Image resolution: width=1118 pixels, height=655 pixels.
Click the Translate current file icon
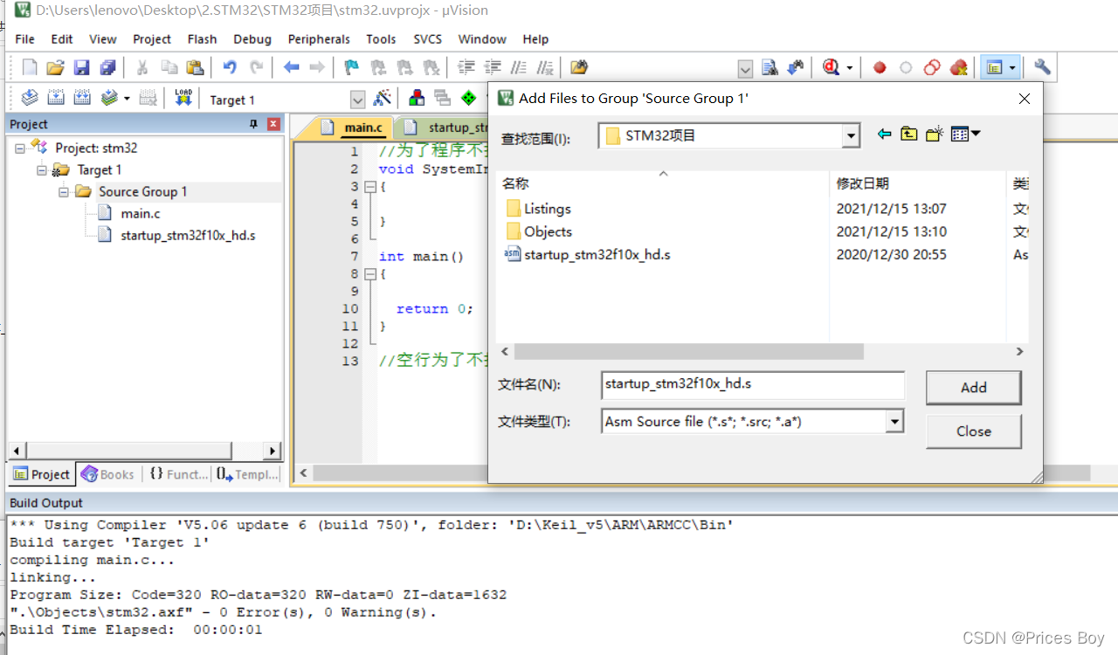coord(30,98)
